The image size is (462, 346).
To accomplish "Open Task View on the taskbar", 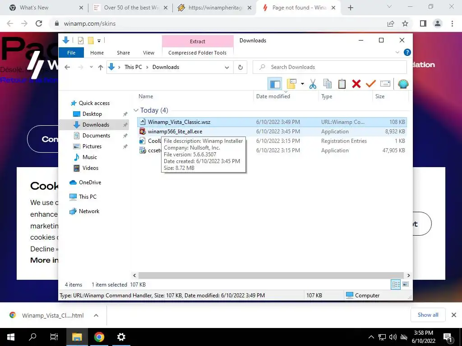I will pos(54,337).
